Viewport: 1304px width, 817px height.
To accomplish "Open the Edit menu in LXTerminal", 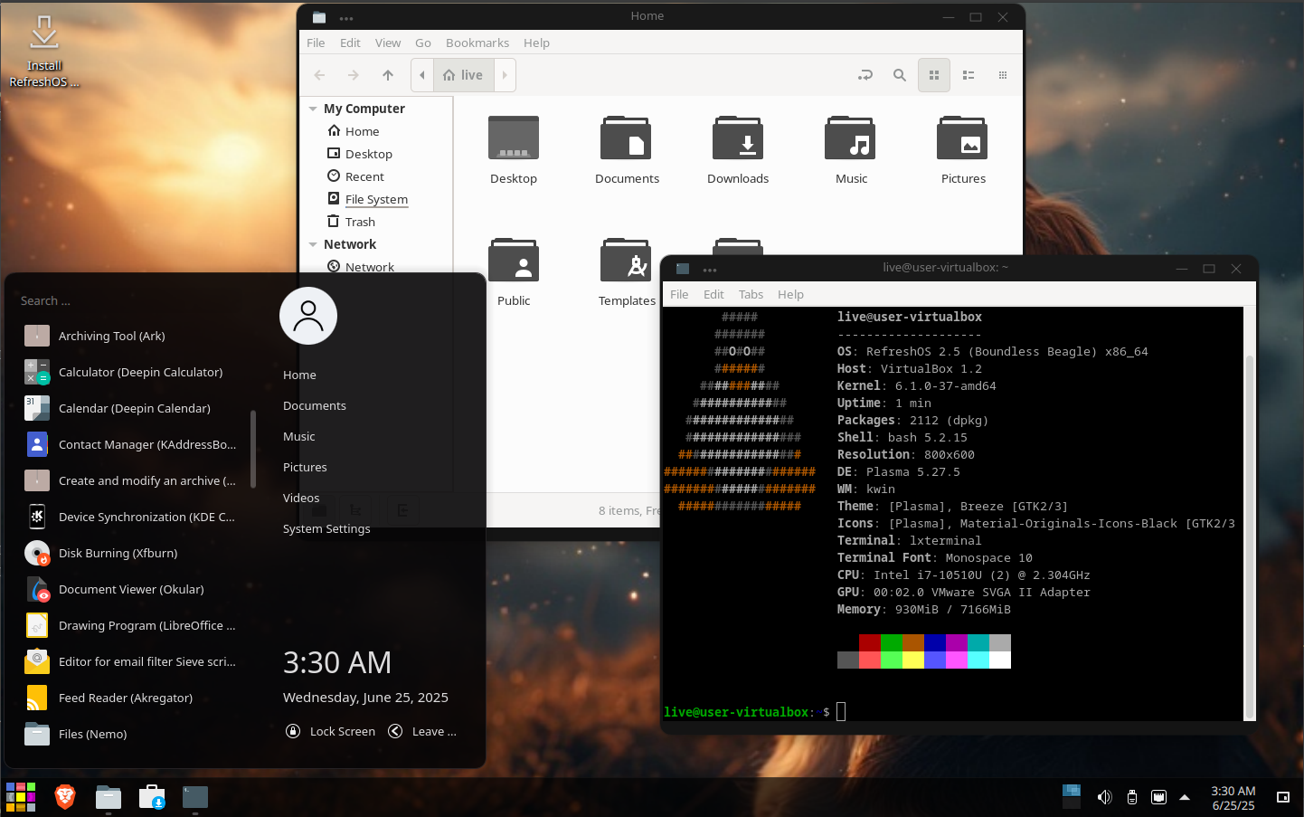I will point(713,294).
